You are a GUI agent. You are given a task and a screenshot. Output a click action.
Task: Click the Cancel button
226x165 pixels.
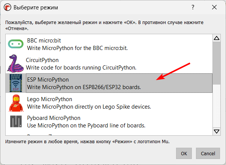pyautogui.click(x=208, y=153)
